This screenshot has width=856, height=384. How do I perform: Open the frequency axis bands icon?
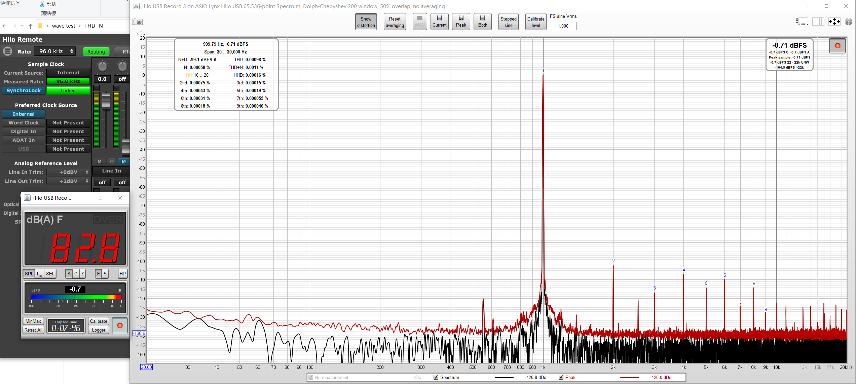tap(818, 22)
